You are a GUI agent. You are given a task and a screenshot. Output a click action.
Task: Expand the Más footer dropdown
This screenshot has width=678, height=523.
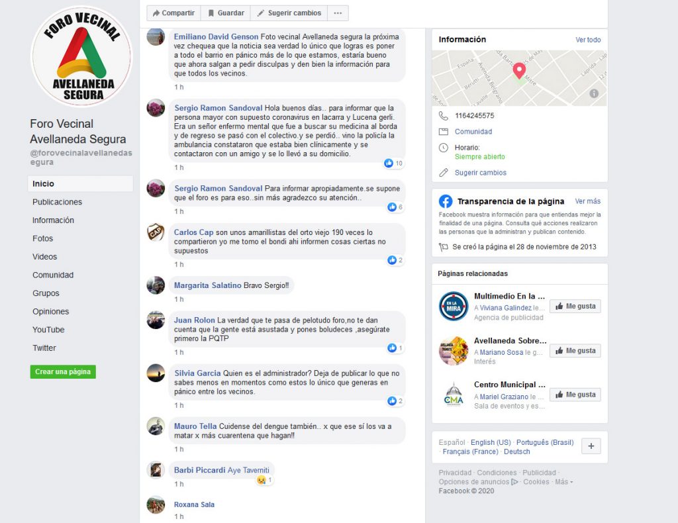tap(564, 481)
